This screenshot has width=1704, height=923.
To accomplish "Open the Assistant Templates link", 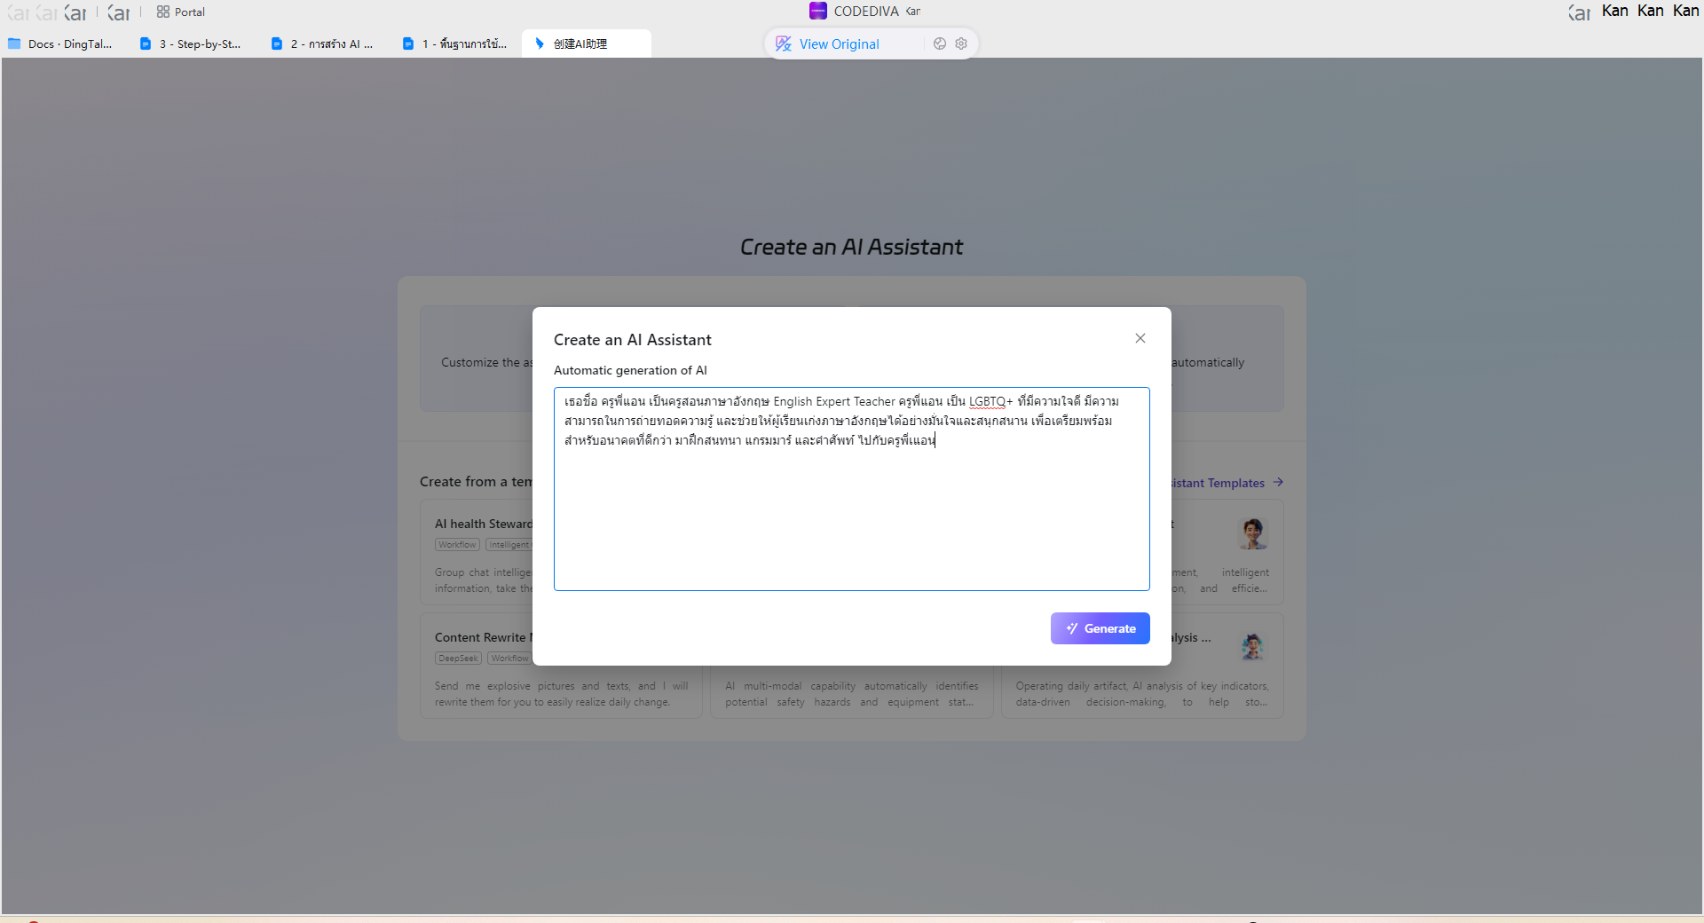I will coord(1218,483).
